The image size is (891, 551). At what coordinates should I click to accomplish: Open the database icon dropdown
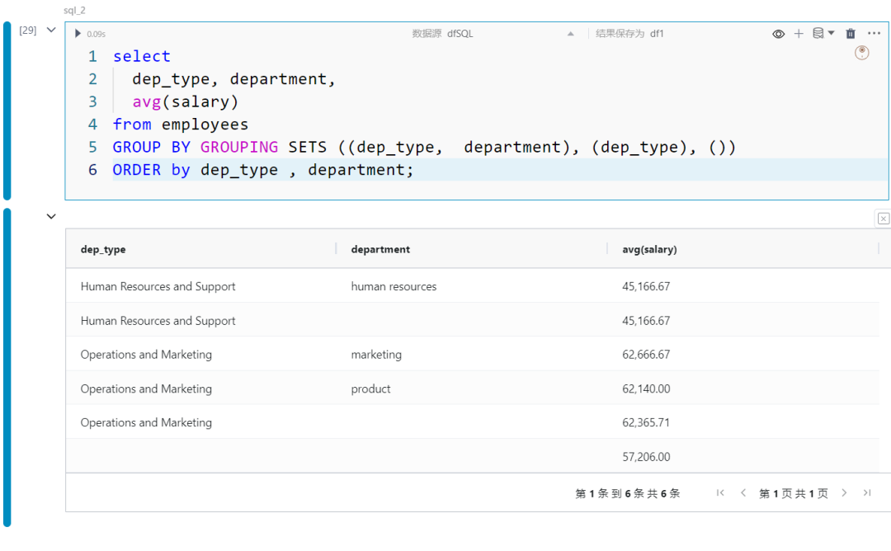tap(823, 34)
